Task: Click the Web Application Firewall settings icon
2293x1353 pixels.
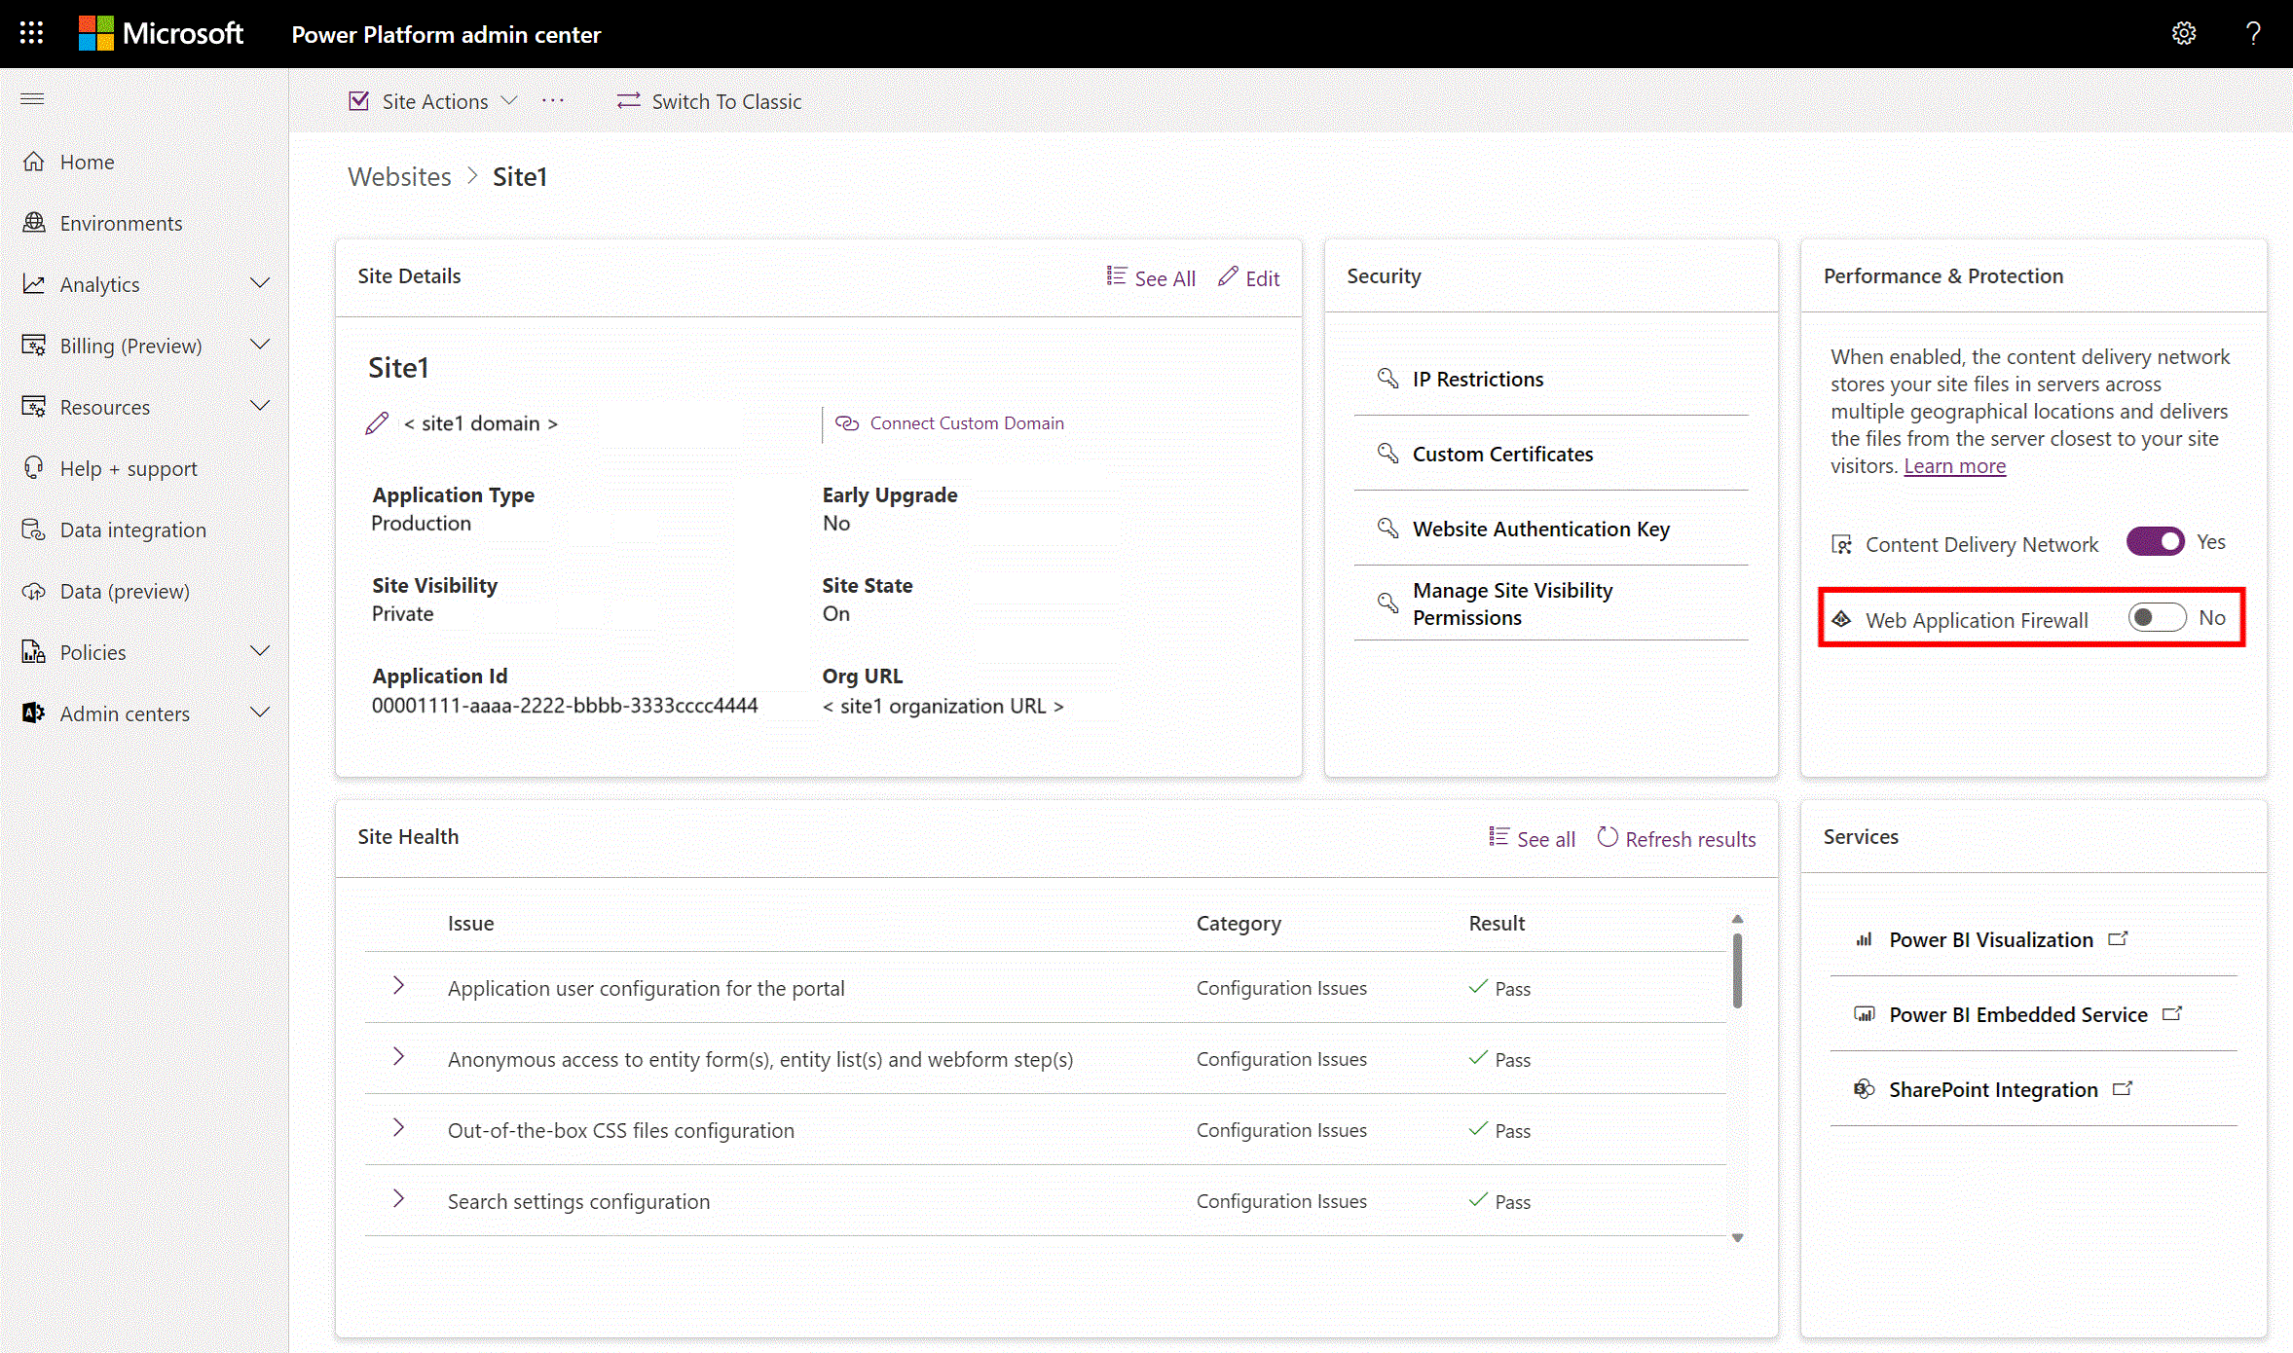Action: pos(1840,618)
